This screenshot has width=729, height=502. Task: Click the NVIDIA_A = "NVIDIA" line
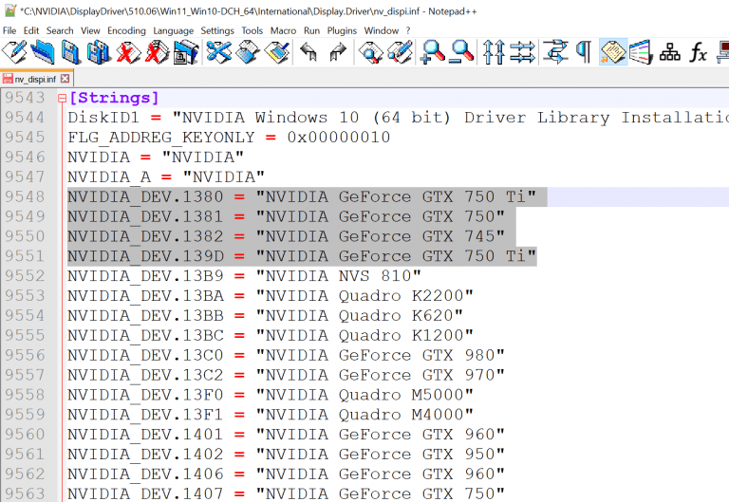point(166,177)
